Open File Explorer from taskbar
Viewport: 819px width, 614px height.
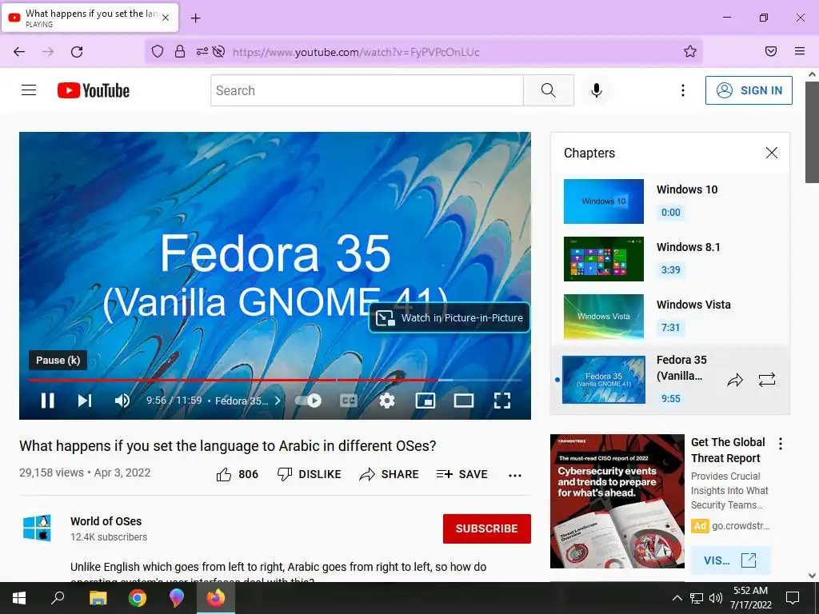98,598
